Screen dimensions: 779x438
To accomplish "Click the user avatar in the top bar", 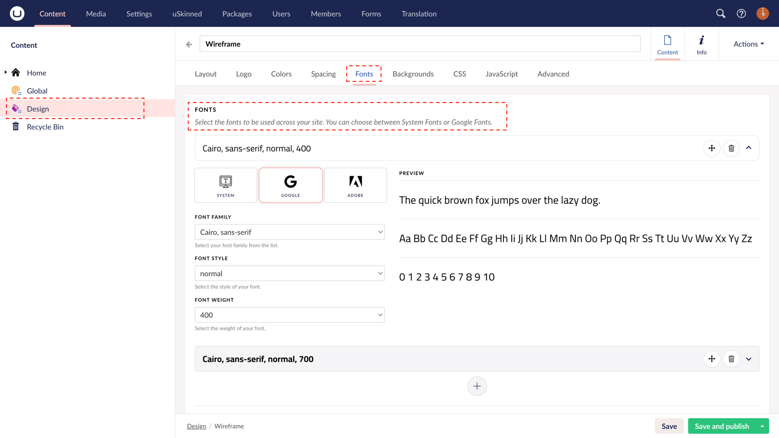I will click(x=762, y=13).
